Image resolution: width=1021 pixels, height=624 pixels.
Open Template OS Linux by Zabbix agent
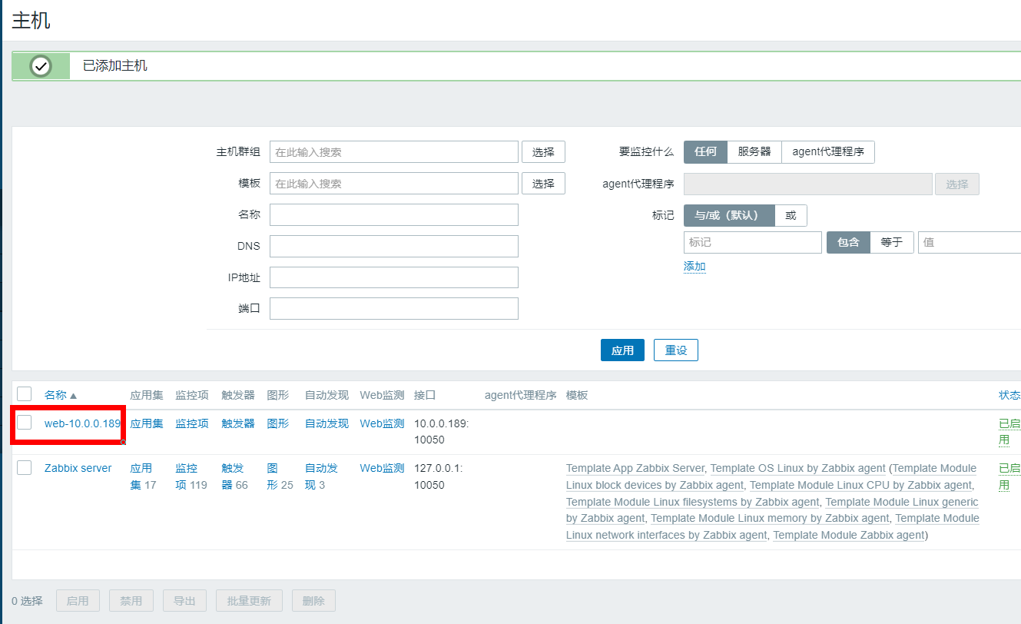[x=797, y=468]
